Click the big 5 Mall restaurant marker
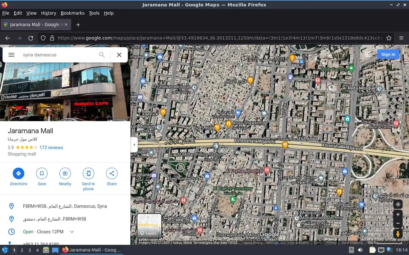 pyautogui.click(x=217, y=127)
